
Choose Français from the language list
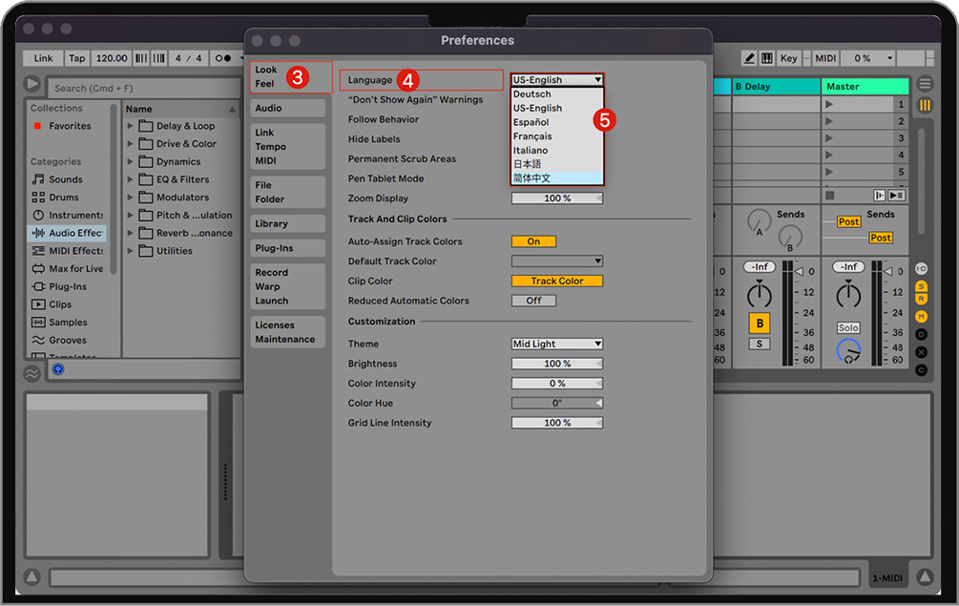pyautogui.click(x=532, y=136)
